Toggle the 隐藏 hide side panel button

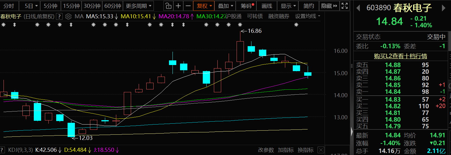(x=329, y=6)
